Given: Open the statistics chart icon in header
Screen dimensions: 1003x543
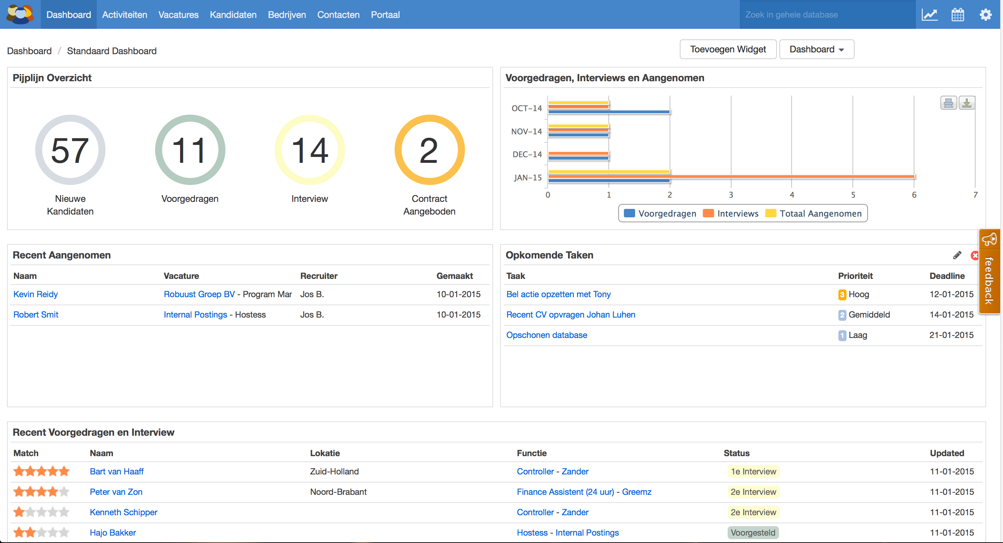Looking at the screenshot, I should click(929, 15).
